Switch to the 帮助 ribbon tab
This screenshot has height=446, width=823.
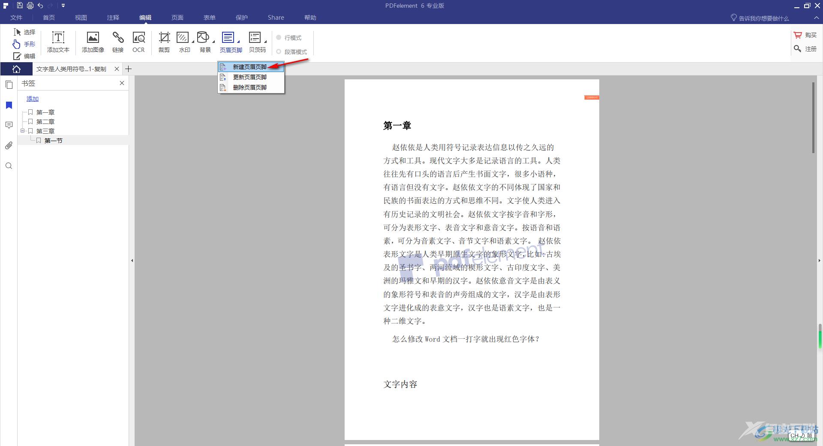(310, 18)
